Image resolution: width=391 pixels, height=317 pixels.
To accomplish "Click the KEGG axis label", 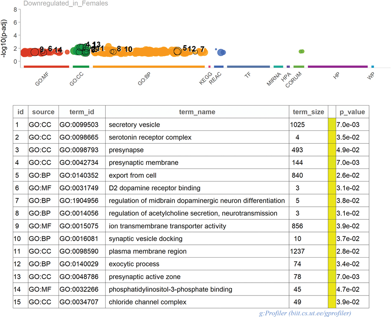I will pyautogui.click(x=205, y=78).
